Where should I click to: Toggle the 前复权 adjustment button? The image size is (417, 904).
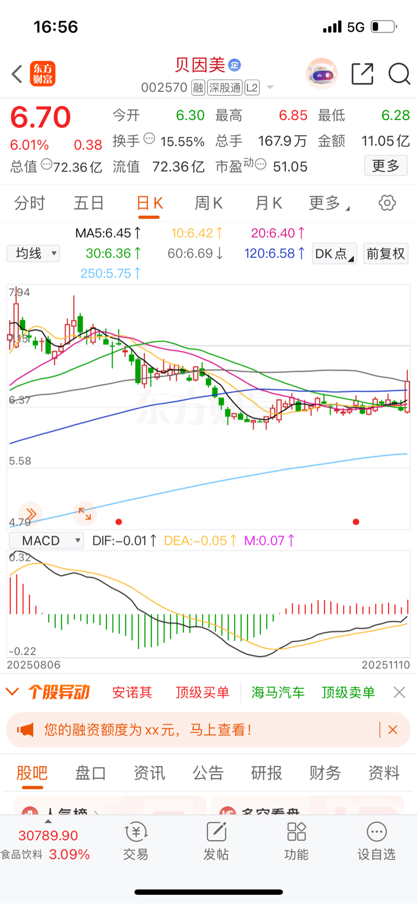pyautogui.click(x=386, y=254)
